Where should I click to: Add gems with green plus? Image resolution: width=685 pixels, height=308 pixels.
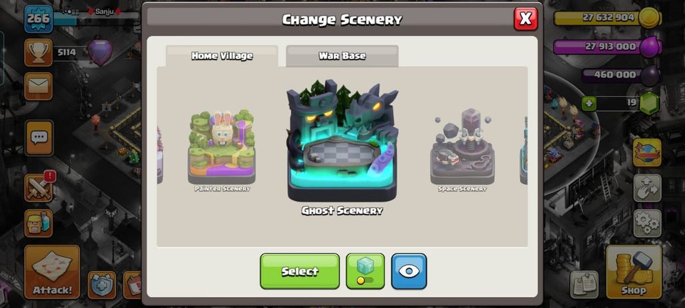tap(589, 104)
